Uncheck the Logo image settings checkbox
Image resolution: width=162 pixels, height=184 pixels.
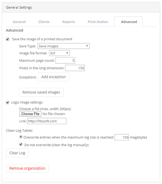click(x=7, y=102)
